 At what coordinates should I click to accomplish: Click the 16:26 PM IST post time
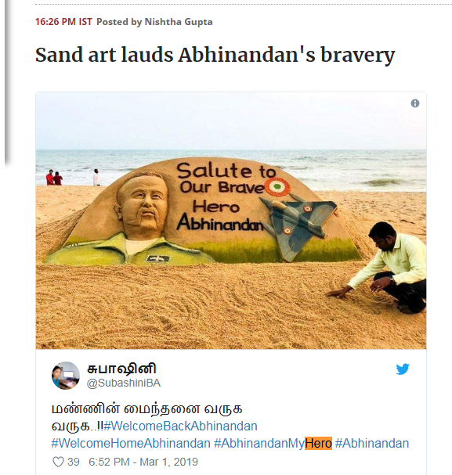[x=63, y=22]
